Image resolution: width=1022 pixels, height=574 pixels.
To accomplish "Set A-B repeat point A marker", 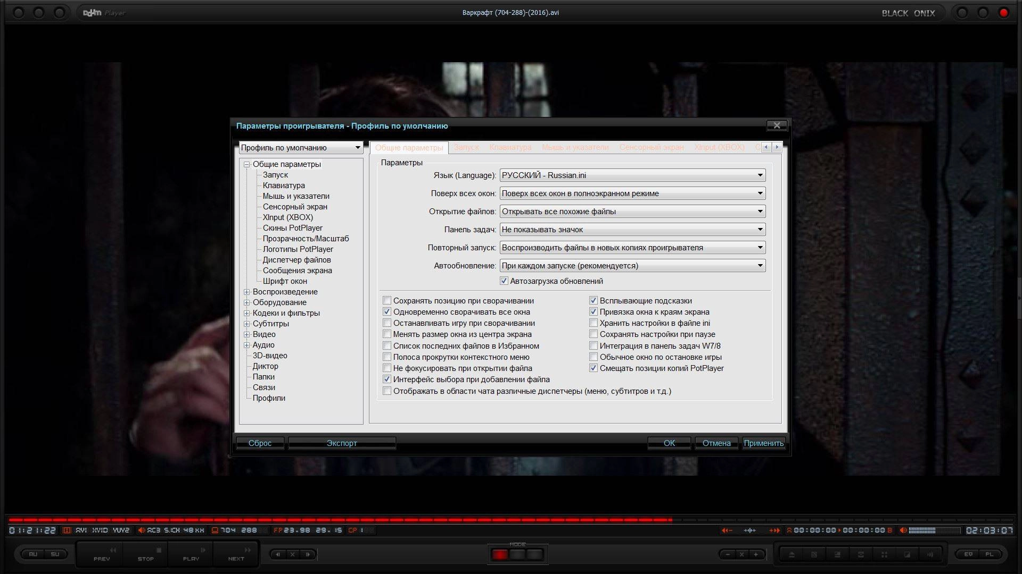I will 789,530.
